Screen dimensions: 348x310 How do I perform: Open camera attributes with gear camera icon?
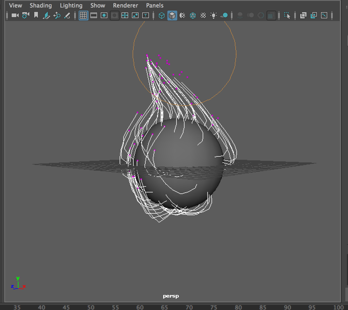pyautogui.click(x=25, y=16)
